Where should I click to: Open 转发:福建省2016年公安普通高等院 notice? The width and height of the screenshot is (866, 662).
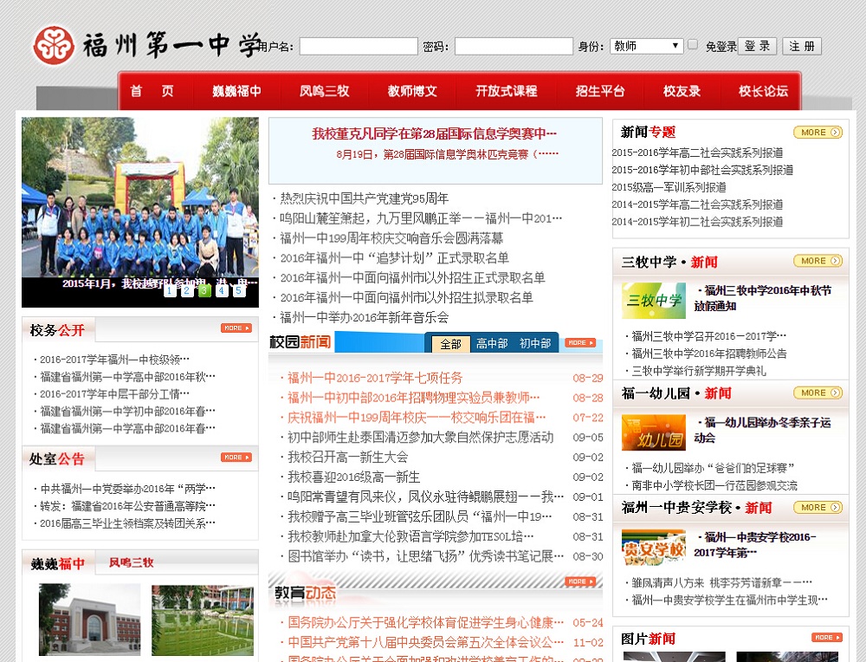[127, 506]
